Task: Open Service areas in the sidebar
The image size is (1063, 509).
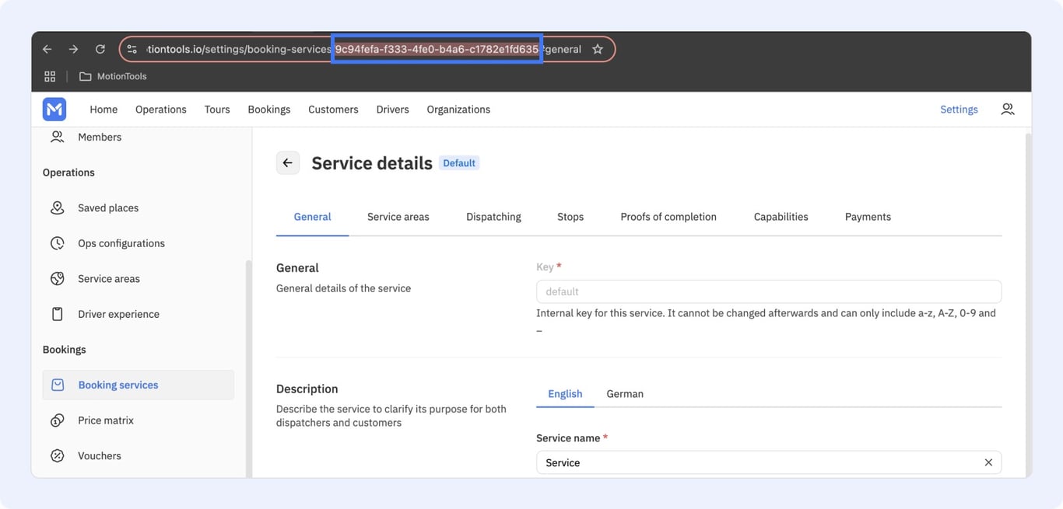Action: click(x=109, y=278)
